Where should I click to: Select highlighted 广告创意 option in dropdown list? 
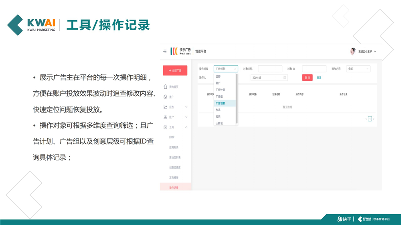tap(225, 103)
